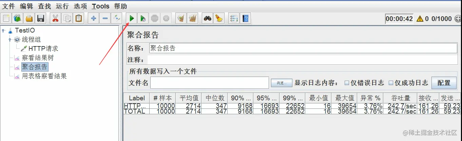
Task: Select HTTP请求 sampler in tree
Action: pyautogui.click(x=43, y=49)
